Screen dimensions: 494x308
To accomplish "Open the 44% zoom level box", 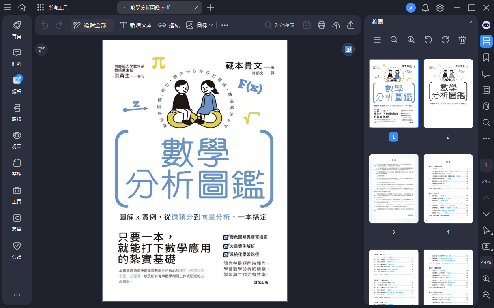I will point(486,263).
